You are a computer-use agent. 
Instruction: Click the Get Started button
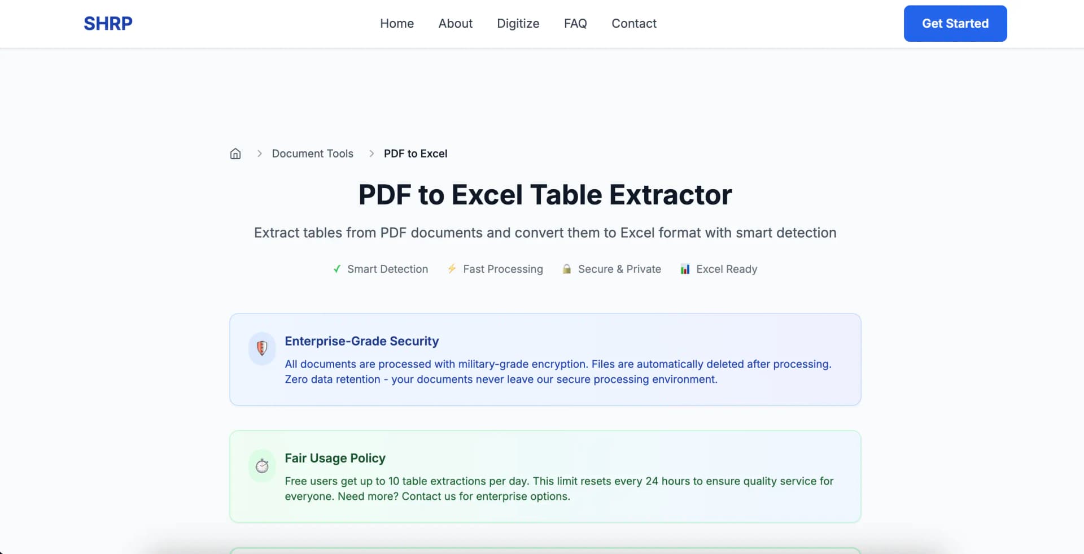[955, 23]
